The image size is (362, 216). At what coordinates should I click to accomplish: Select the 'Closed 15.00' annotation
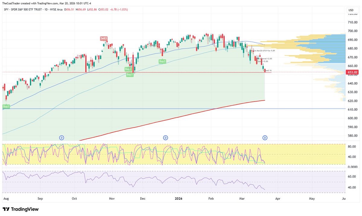click(263, 62)
